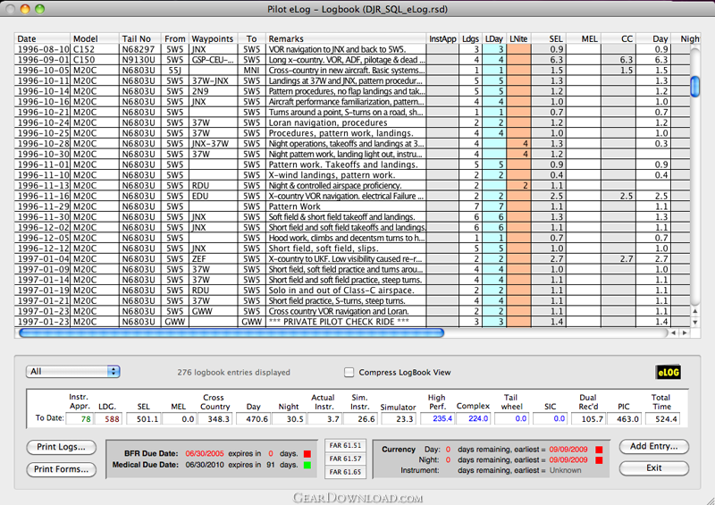The height and width of the screenshot is (505, 715).
Task: Click the Cross Country field 348.3
Action: [x=214, y=419]
